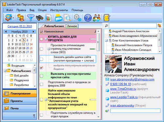The height and width of the screenshot is (122, 164).
Task: Click the phone icon beside 8 920 126 94 10
Action: (107, 84)
